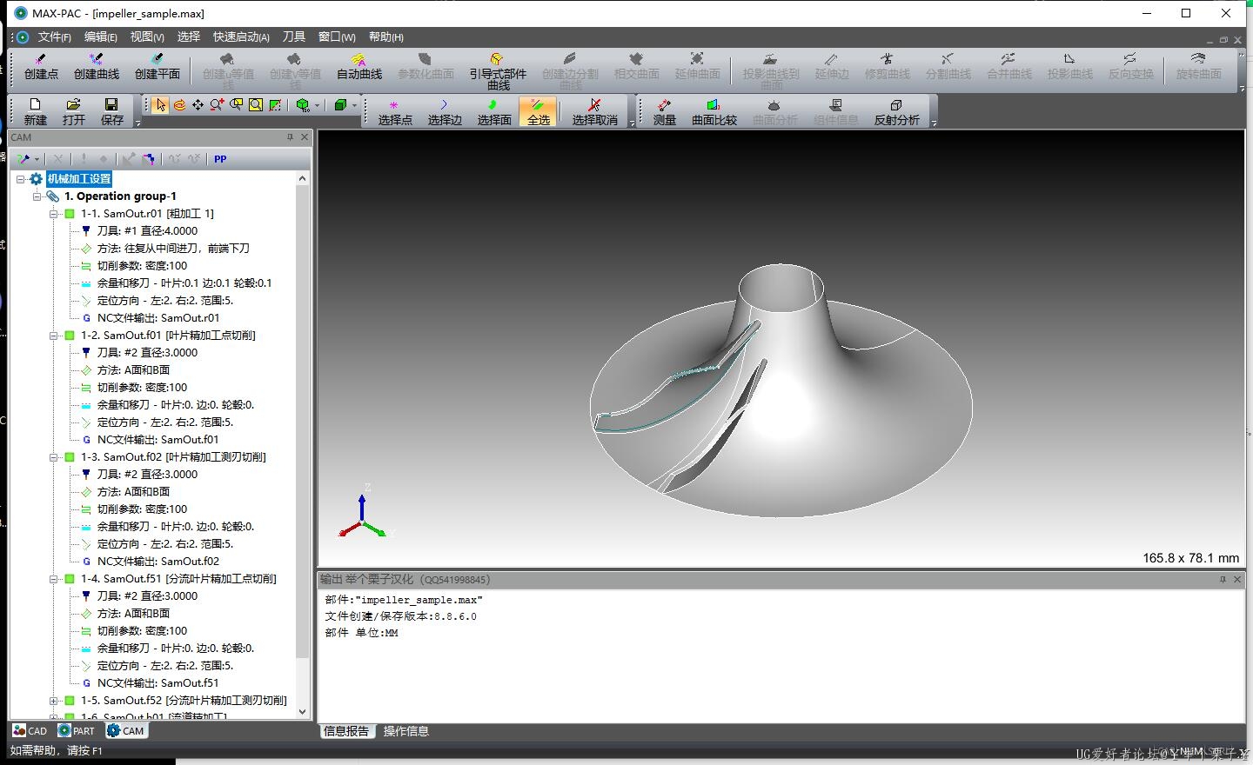Select the 创建曲线 create curve tool

click(97, 67)
